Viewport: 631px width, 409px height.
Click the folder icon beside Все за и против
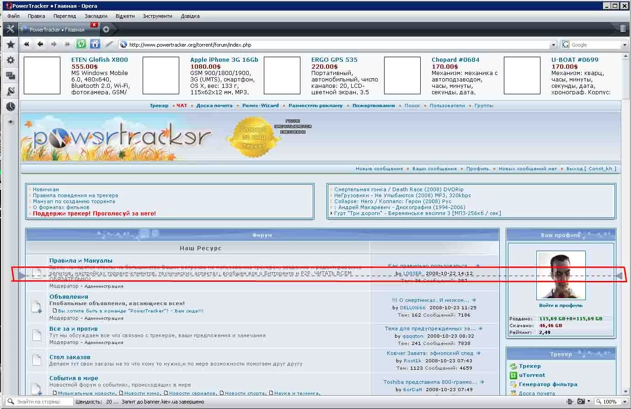click(x=37, y=335)
